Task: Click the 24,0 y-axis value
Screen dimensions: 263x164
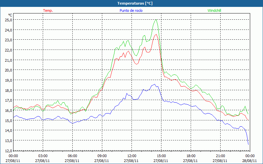Action: click(8, 30)
